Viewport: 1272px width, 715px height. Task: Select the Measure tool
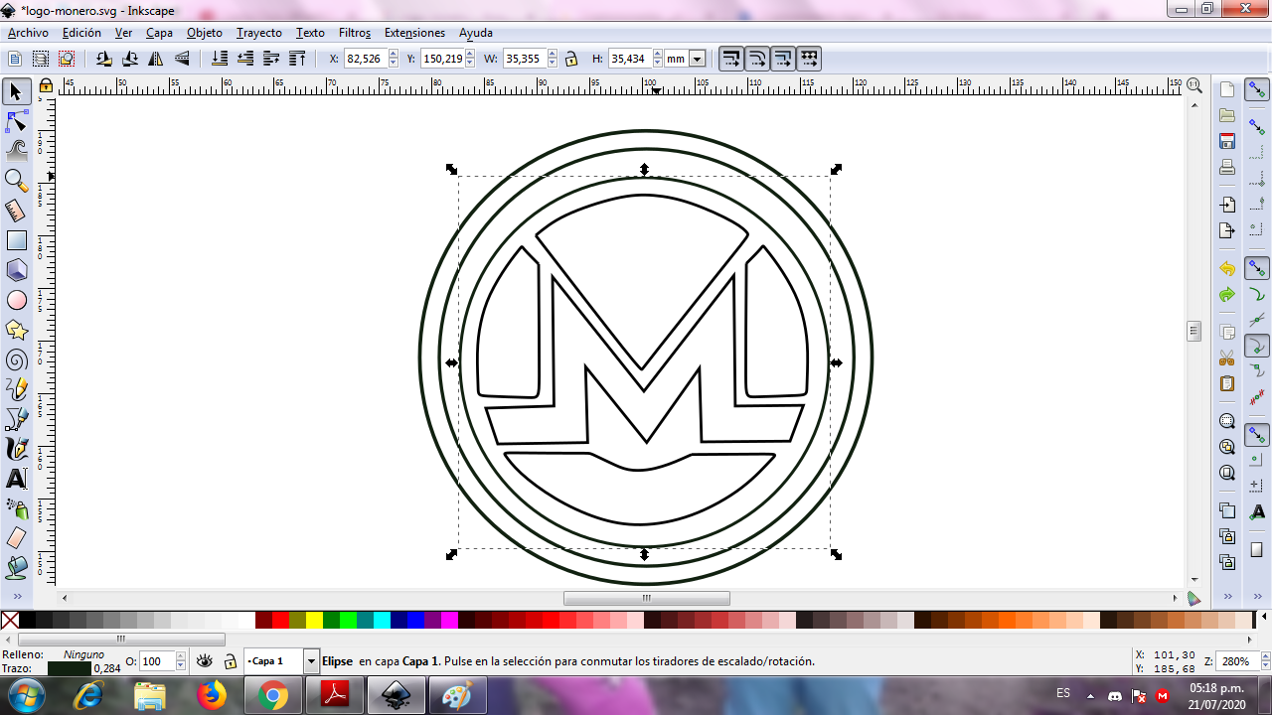pos(16,211)
